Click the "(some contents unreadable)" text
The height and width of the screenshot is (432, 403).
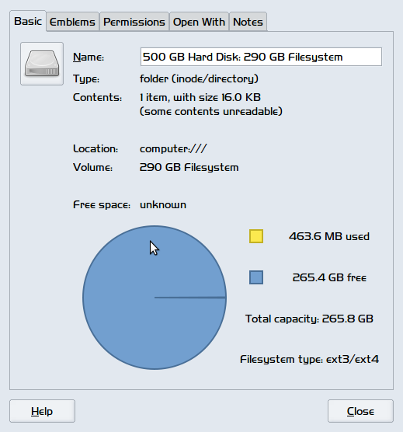[211, 112]
